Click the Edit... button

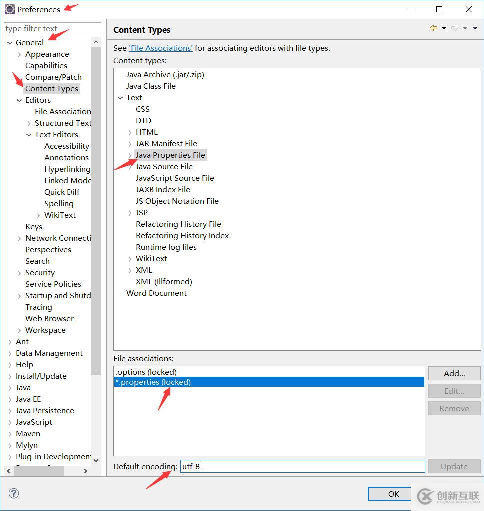click(454, 391)
